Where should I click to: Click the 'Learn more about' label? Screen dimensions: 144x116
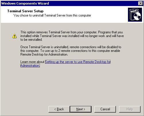32,62
